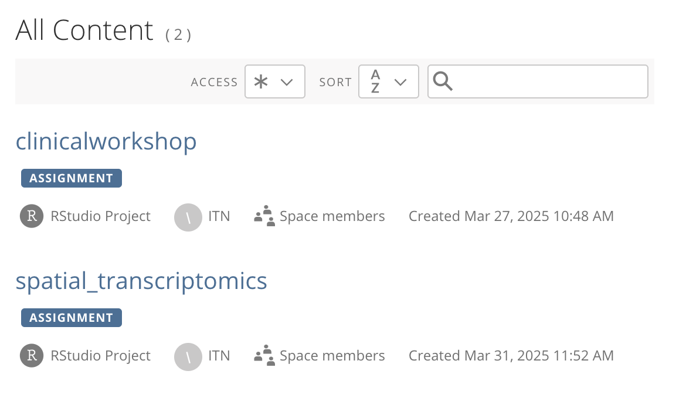Click the asterisk icon in Access filter
This screenshot has width=686, height=415.
[x=261, y=82]
